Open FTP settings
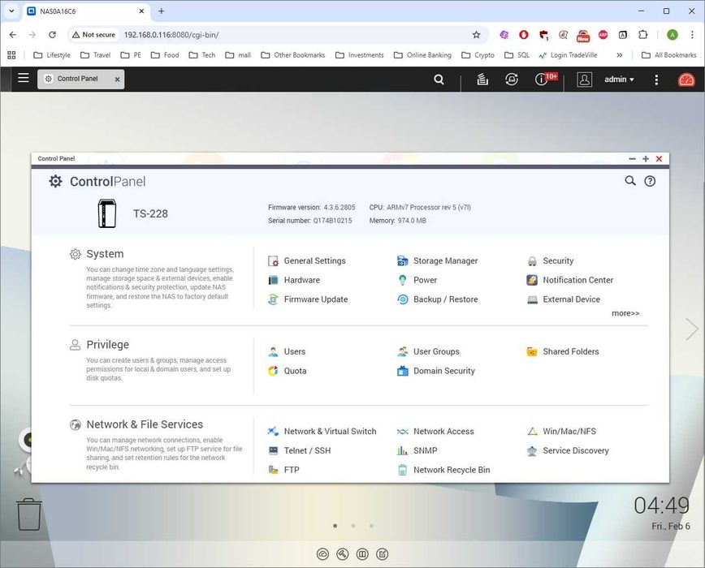The height and width of the screenshot is (568, 705). tap(283, 470)
